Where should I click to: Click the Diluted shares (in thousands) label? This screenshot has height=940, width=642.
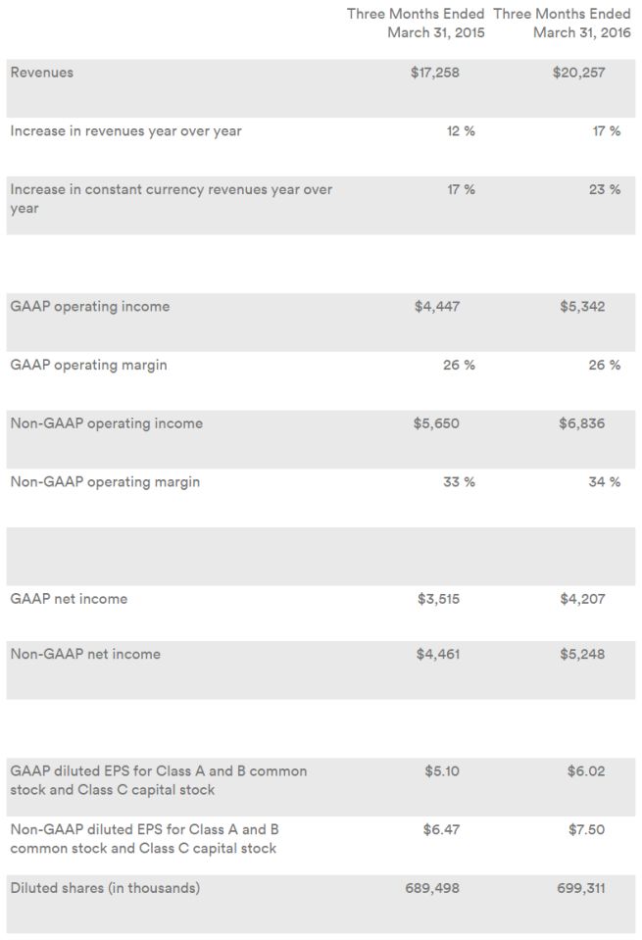click(x=105, y=888)
